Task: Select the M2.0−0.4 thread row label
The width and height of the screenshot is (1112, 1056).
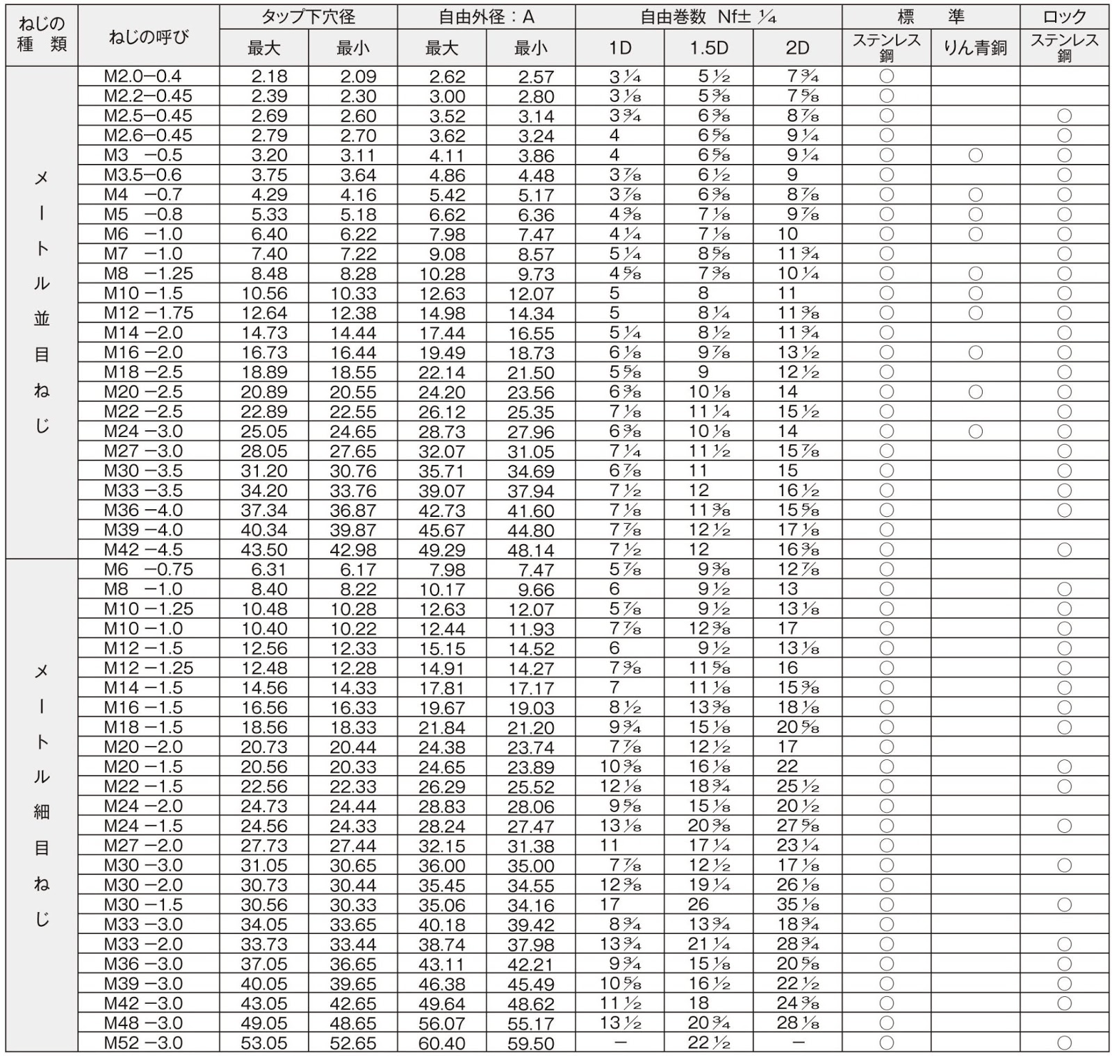Action: click(x=142, y=76)
